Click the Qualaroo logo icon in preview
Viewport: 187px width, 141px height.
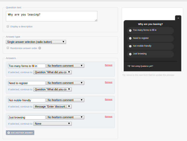click(x=129, y=66)
